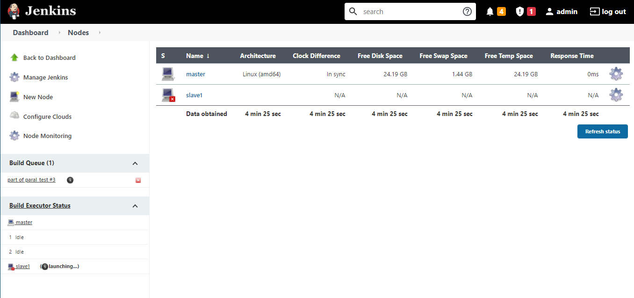The height and width of the screenshot is (298, 634).
Task: Click slave1 offline computer icon in executor list
Action: tap(11, 267)
